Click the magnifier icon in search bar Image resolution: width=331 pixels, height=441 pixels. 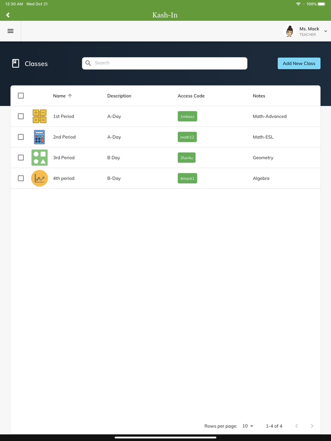tap(88, 63)
